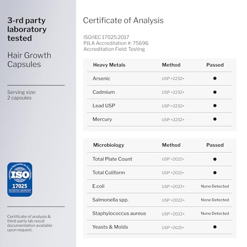Click the Serving size 2 capsules text
The image size is (247, 247).
click(21, 95)
